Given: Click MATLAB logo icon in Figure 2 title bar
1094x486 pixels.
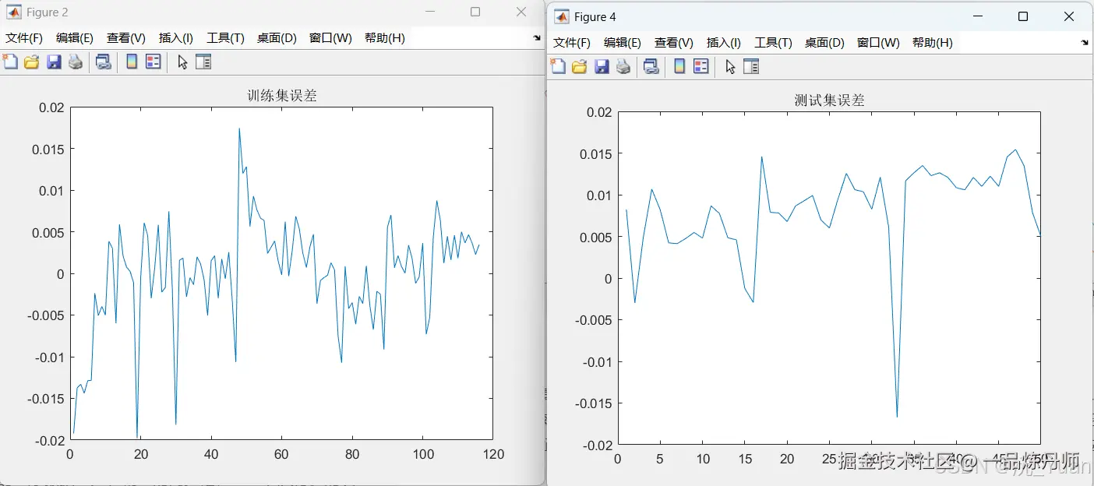Looking at the screenshot, I should point(14,12).
